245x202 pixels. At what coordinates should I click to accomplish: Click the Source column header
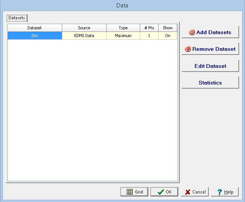point(84,28)
